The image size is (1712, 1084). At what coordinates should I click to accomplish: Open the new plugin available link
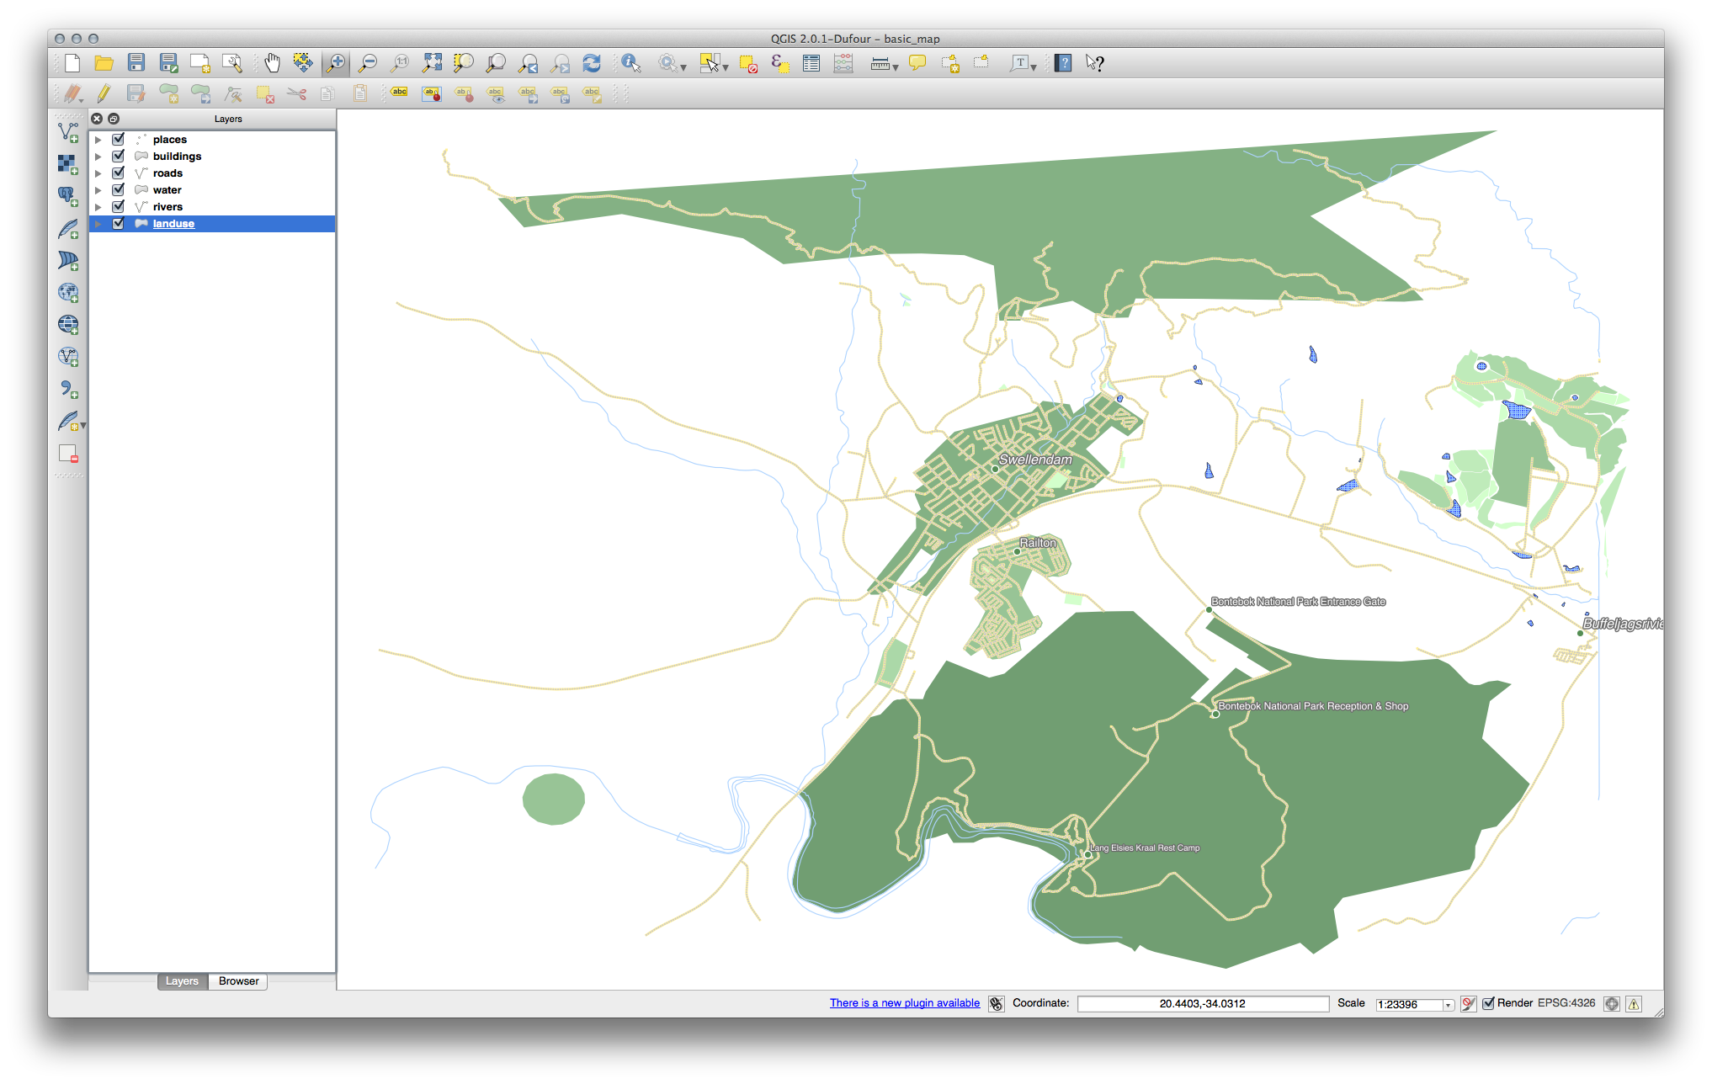tap(904, 1003)
